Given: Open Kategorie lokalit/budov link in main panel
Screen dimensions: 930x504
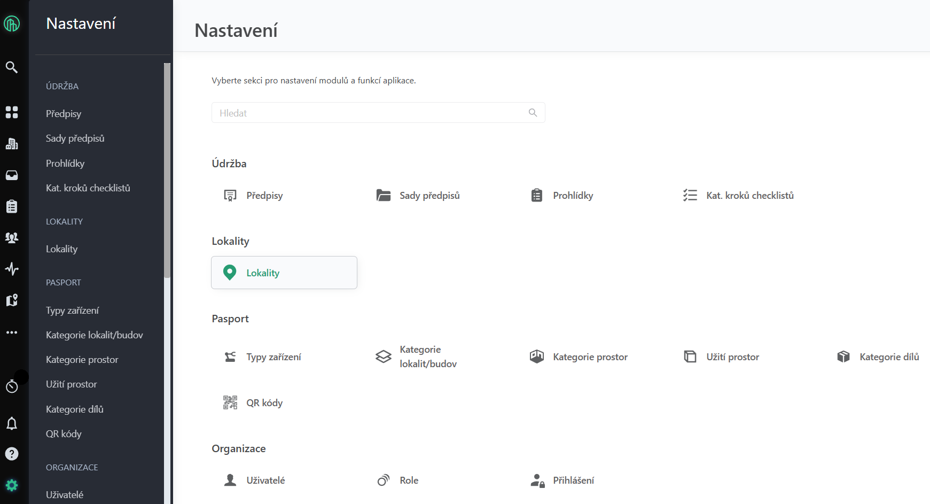Looking at the screenshot, I should point(428,356).
